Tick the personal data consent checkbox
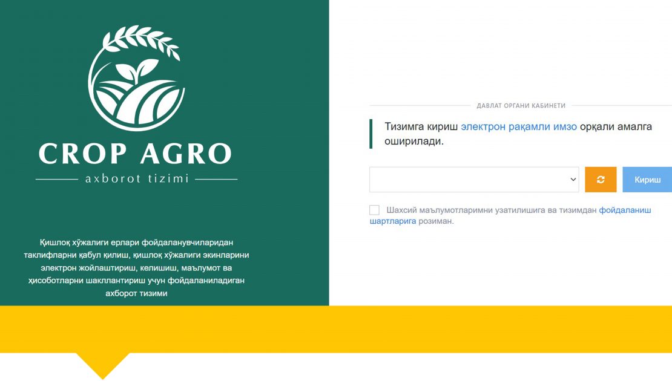 [x=374, y=210]
